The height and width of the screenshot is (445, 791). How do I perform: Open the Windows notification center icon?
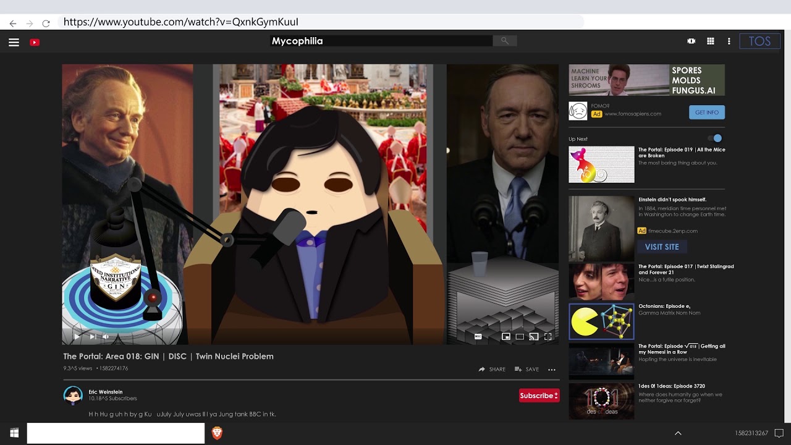779,433
